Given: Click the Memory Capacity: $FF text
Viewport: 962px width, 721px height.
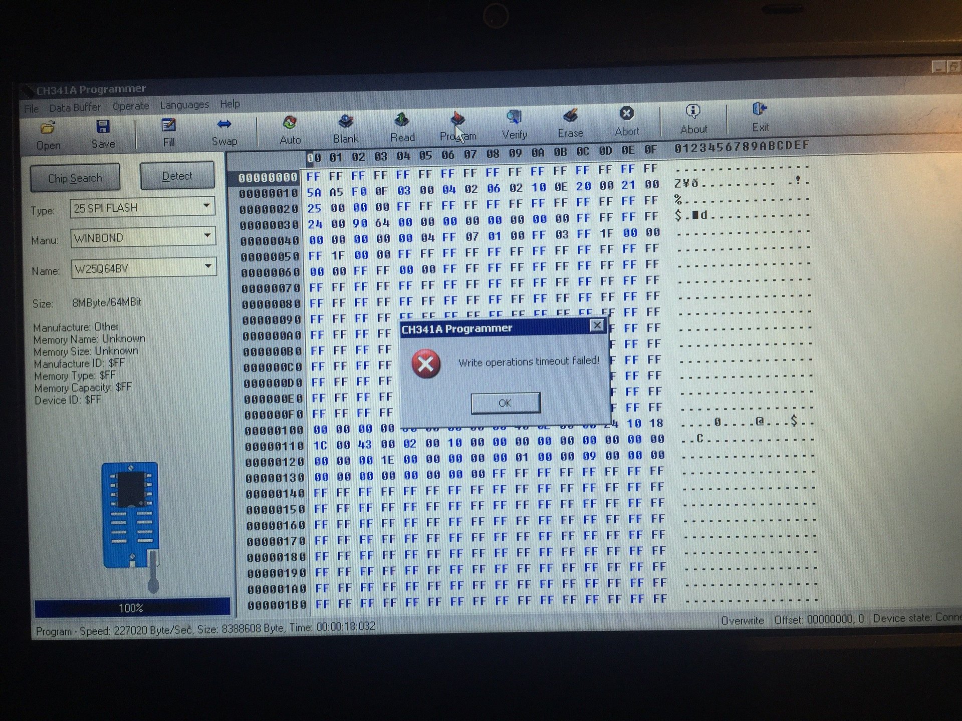Looking at the screenshot, I should [x=83, y=388].
